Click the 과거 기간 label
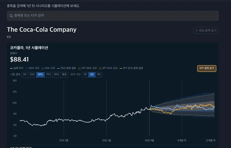The height and width of the screenshot is (148, 231). click(75, 74)
